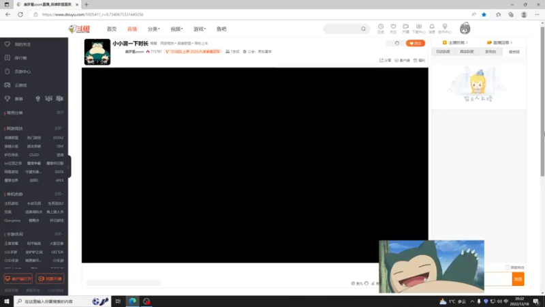This screenshot has width=545, height=307.
Task: Click the 分享 share icon
Action: point(385,60)
